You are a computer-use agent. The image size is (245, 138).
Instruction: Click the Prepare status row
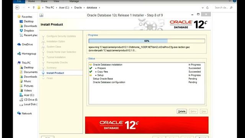pyautogui.click(x=147, y=68)
